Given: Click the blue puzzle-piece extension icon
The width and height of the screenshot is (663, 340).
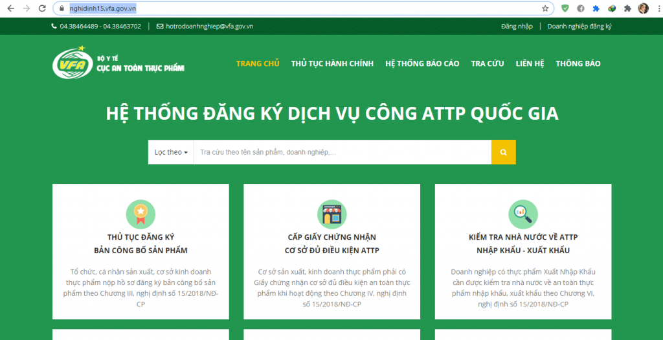Looking at the screenshot, I should [x=596, y=8].
